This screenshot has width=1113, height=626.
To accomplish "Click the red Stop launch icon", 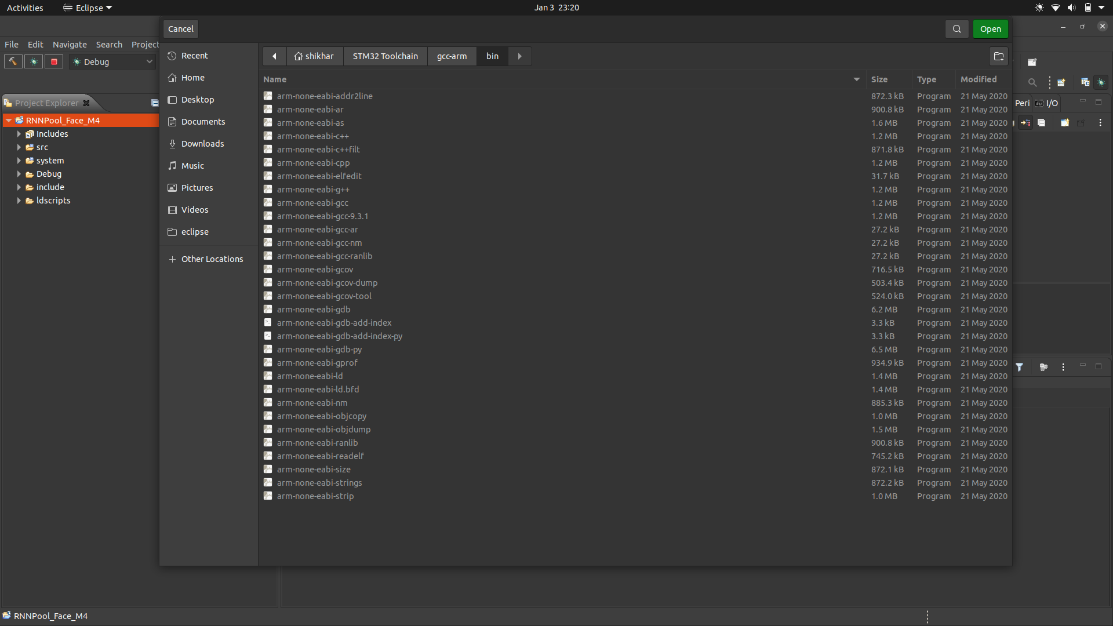I will (x=54, y=61).
